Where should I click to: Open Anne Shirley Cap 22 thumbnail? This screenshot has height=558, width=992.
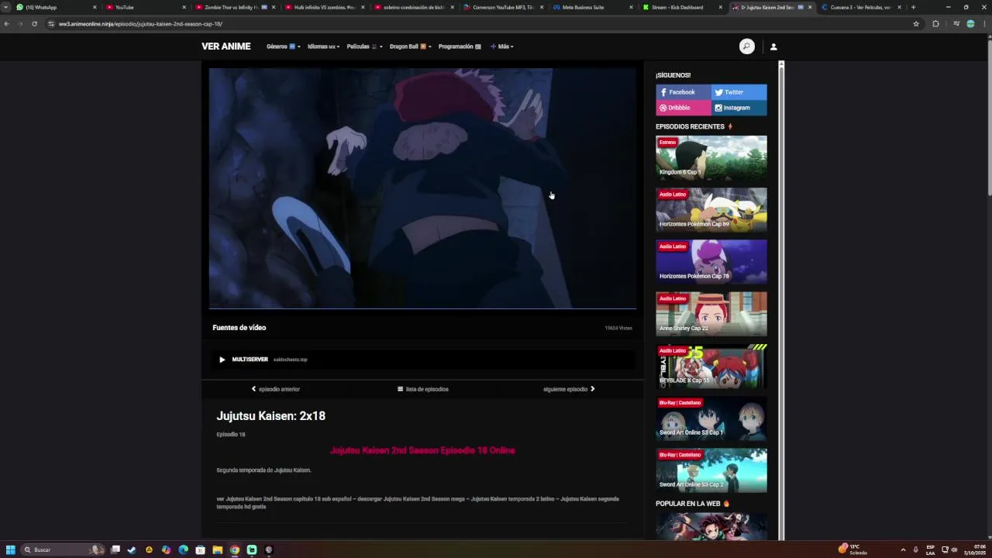pyautogui.click(x=711, y=313)
